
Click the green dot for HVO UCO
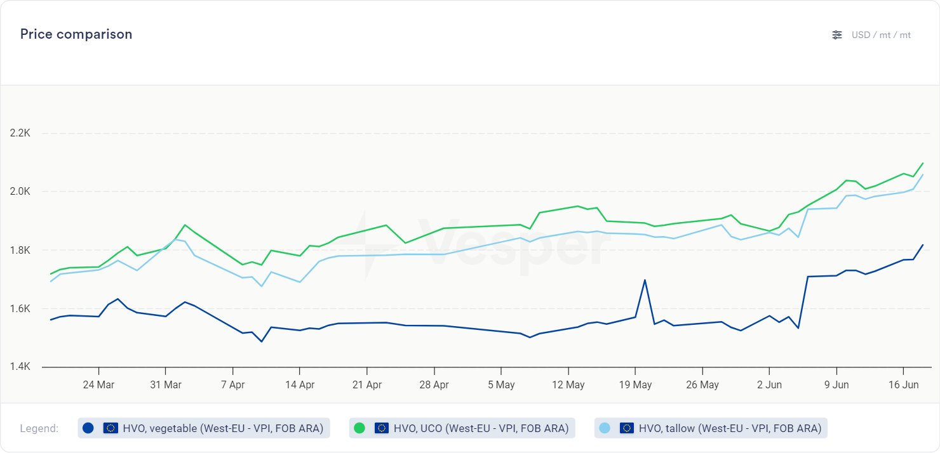tap(359, 428)
